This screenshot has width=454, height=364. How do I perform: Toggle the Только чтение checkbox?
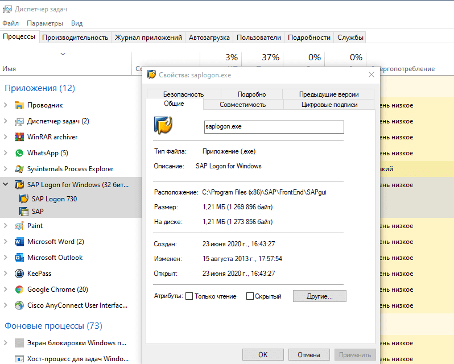tap(189, 296)
